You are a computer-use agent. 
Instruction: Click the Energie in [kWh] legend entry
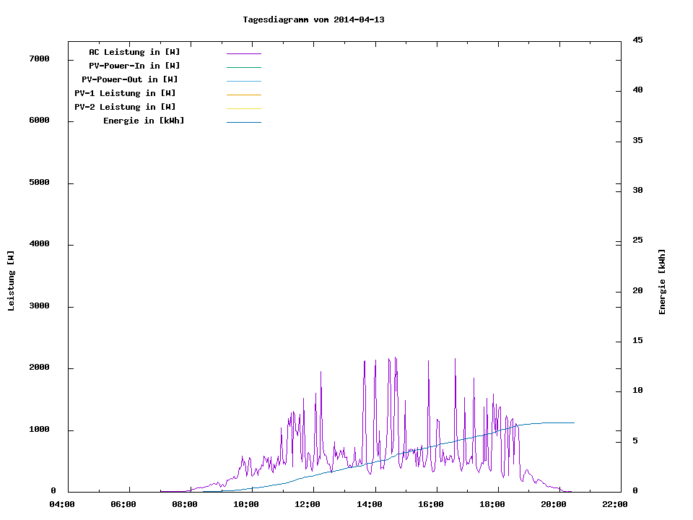pos(144,121)
